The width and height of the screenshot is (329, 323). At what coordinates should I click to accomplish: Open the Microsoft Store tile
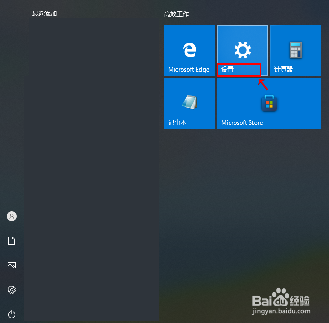[x=269, y=103]
